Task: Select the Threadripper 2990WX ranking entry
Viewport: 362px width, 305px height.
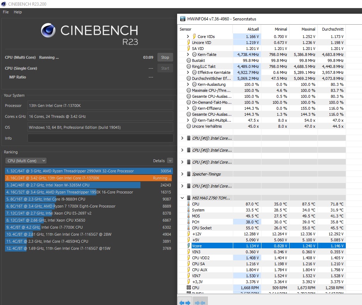Action: (x=89, y=171)
